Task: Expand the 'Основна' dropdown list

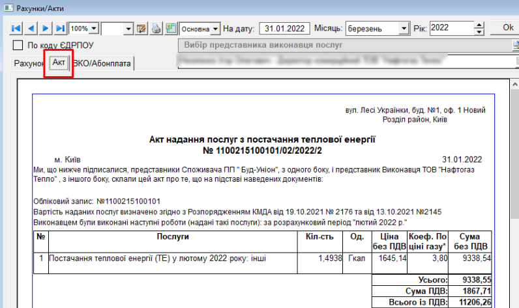Action: pyautogui.click(x=215, y=29)
